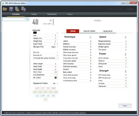Click the filter funnel icon beside search
The image size is (139, 116).
(28, 19)
